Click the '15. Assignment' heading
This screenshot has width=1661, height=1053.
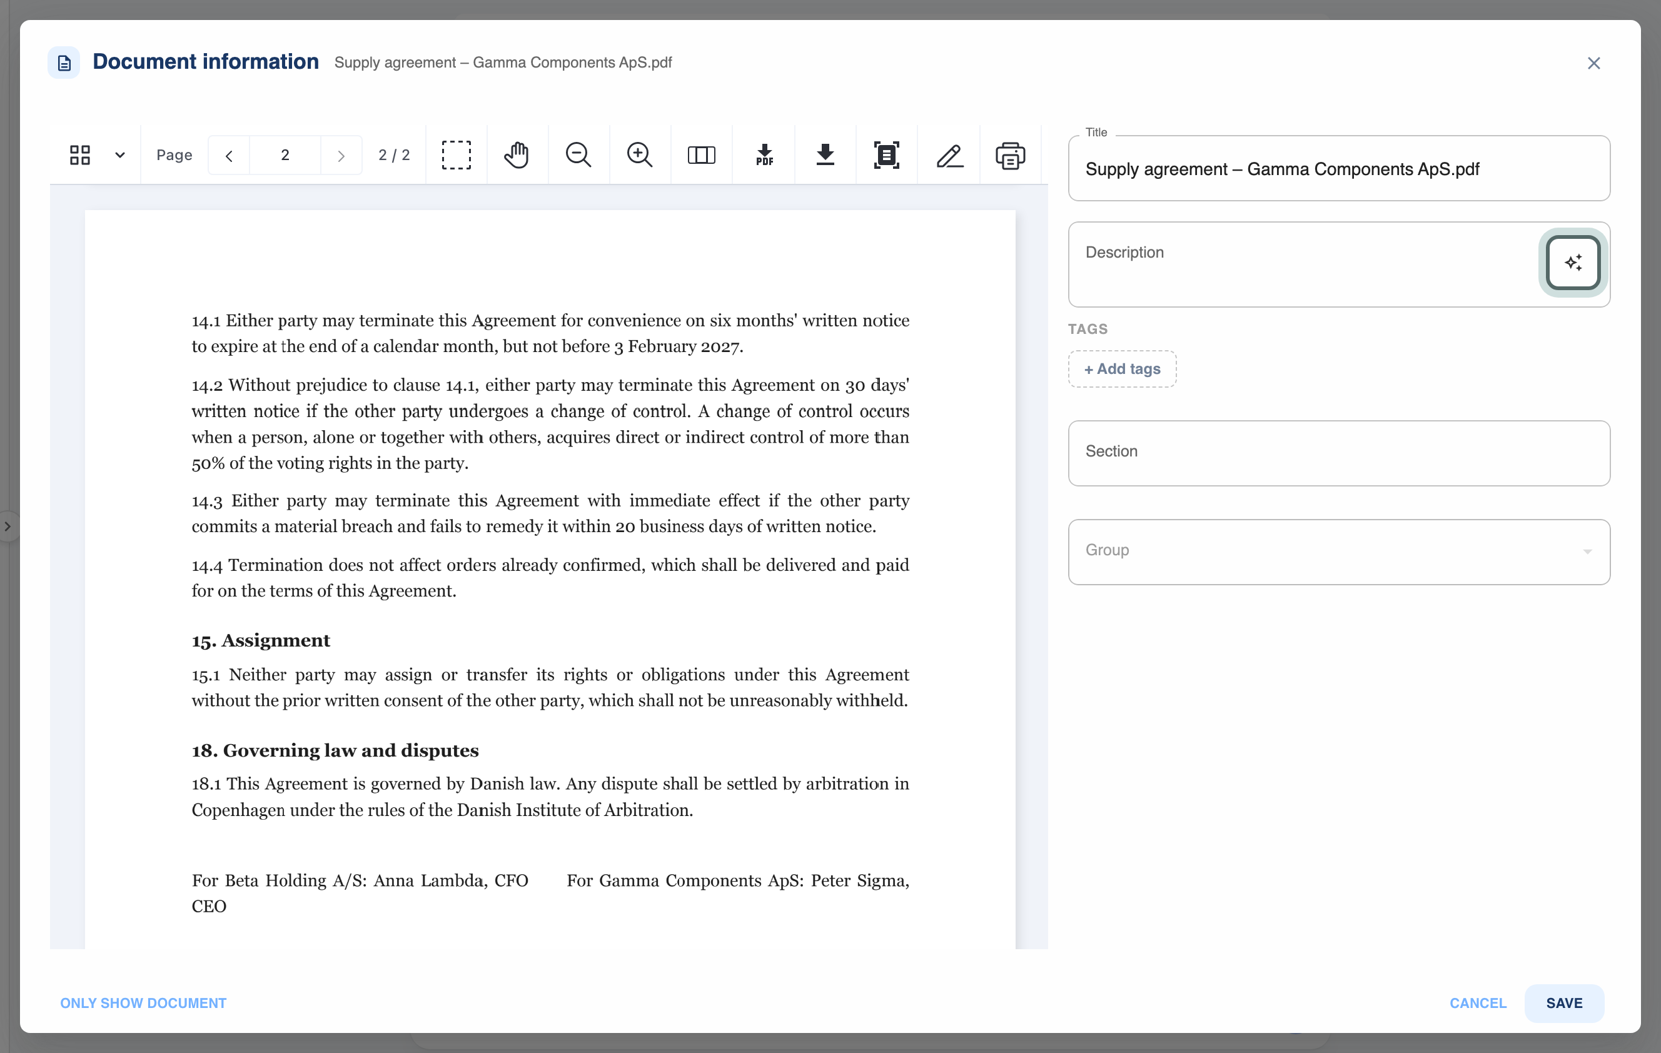click(261, 641)
